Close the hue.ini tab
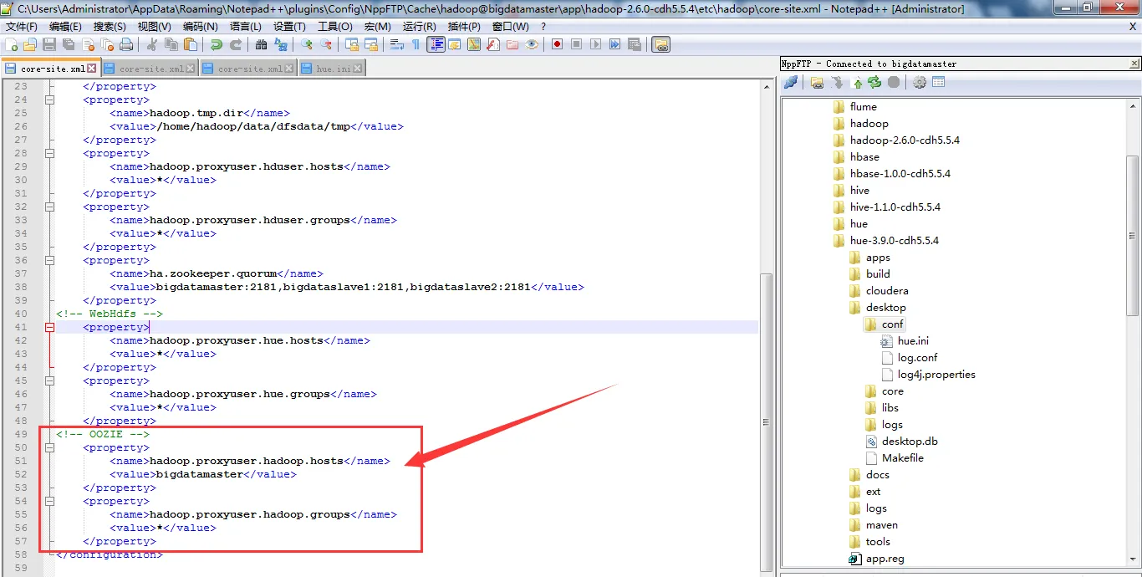 pyautogui.click(x=358, y=69)
